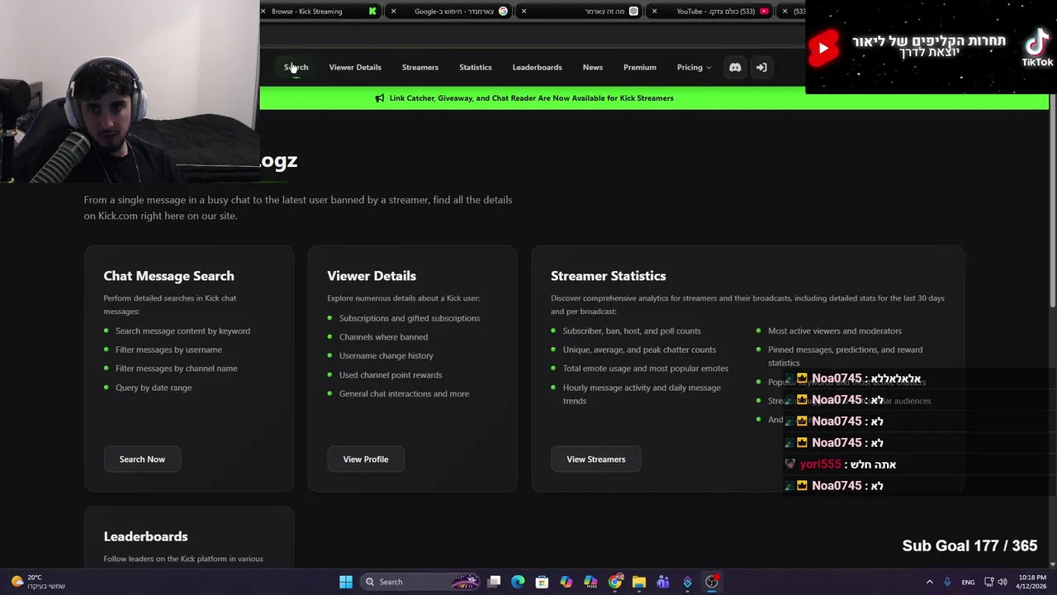Open the network icon in system tray
This screenshot has height=595, width=1057.
point(988,582)
